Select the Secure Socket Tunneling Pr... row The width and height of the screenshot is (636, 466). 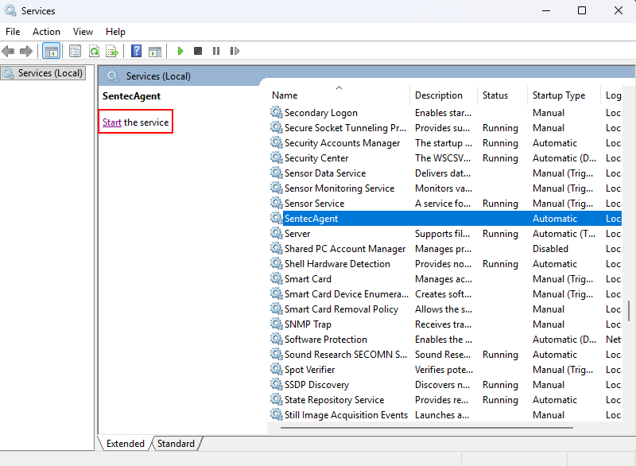pos(446,128)
